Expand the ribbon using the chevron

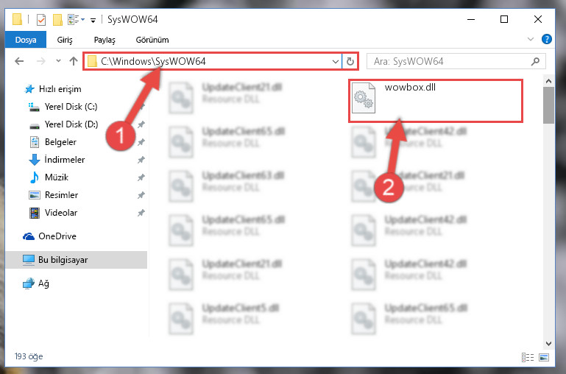point(530,39)
